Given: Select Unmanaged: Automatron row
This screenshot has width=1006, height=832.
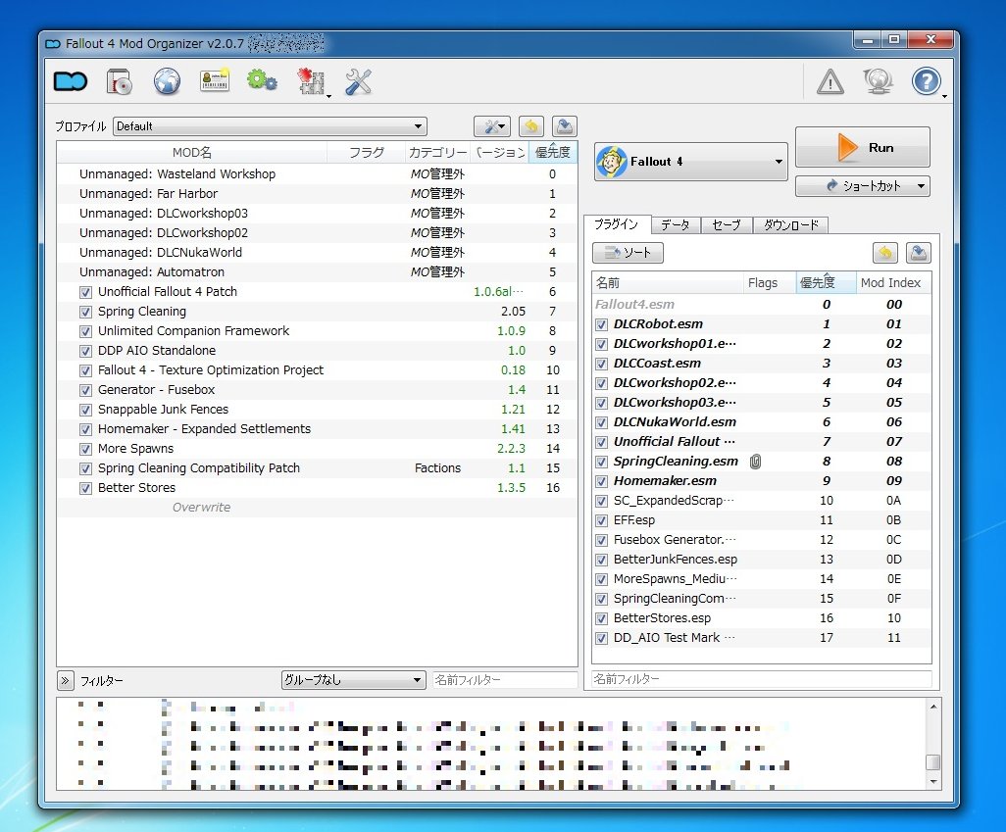Looking at the screenshot, I should pos(317,272).
